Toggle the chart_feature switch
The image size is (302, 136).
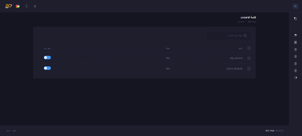point(47,68)
